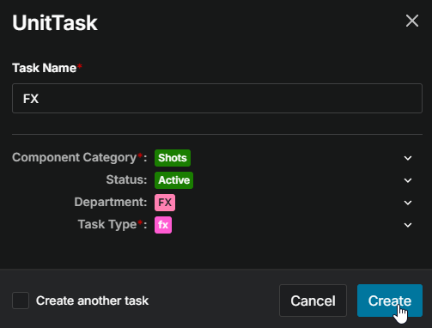This screenshot has height=328, width=432.
Task: Click the UnitTask dialog title
Action: pyautogui.click(x=55, y=22)
